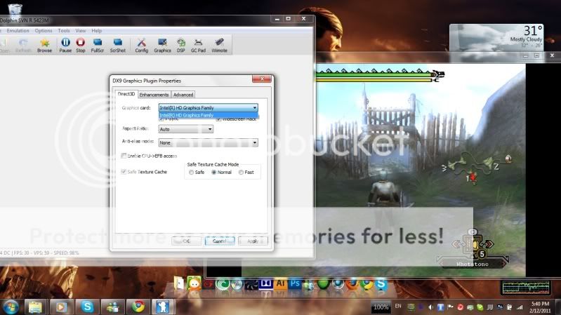Toggle fullscreen with the FullScr icon

click(x=98, y=45)
